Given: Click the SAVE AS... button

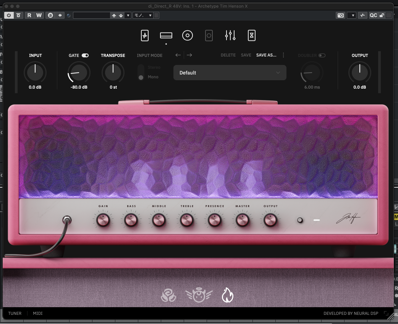Looking at the screenshot, I should click(x=266, y=55).
